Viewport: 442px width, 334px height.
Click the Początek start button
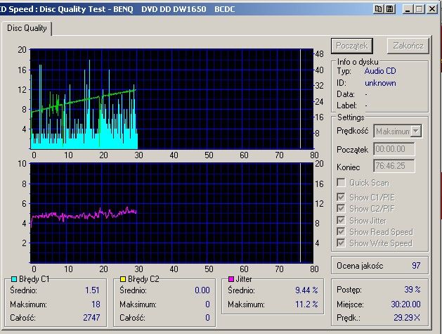point(352,46)
